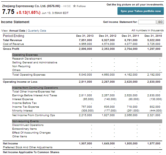Click Earnings Before Interest And Taxes label
The image size is (166, 155).
(35, 95)
